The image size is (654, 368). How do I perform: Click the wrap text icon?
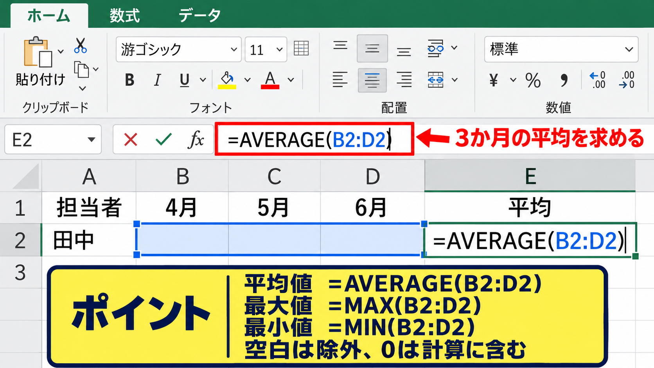coord(436,48)
